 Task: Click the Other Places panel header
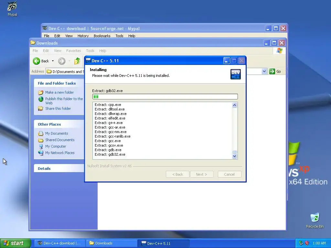[59, 124]
